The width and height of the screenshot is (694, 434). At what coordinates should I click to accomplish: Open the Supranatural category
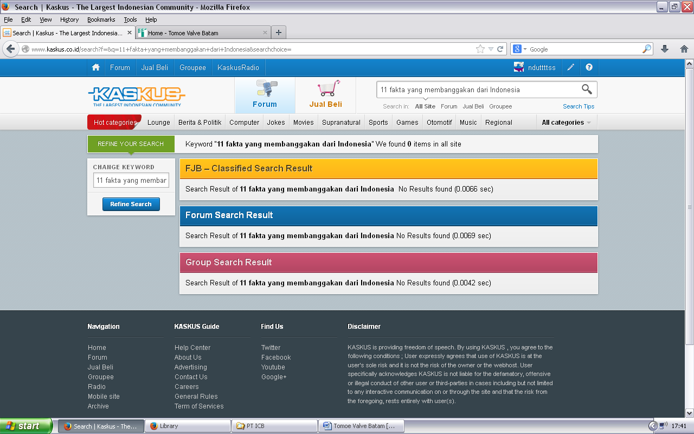pos(341,123)
